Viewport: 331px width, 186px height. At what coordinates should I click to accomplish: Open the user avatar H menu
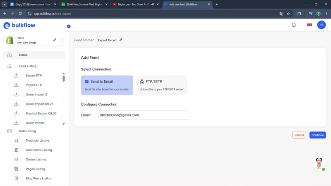(x=321, y=25)
